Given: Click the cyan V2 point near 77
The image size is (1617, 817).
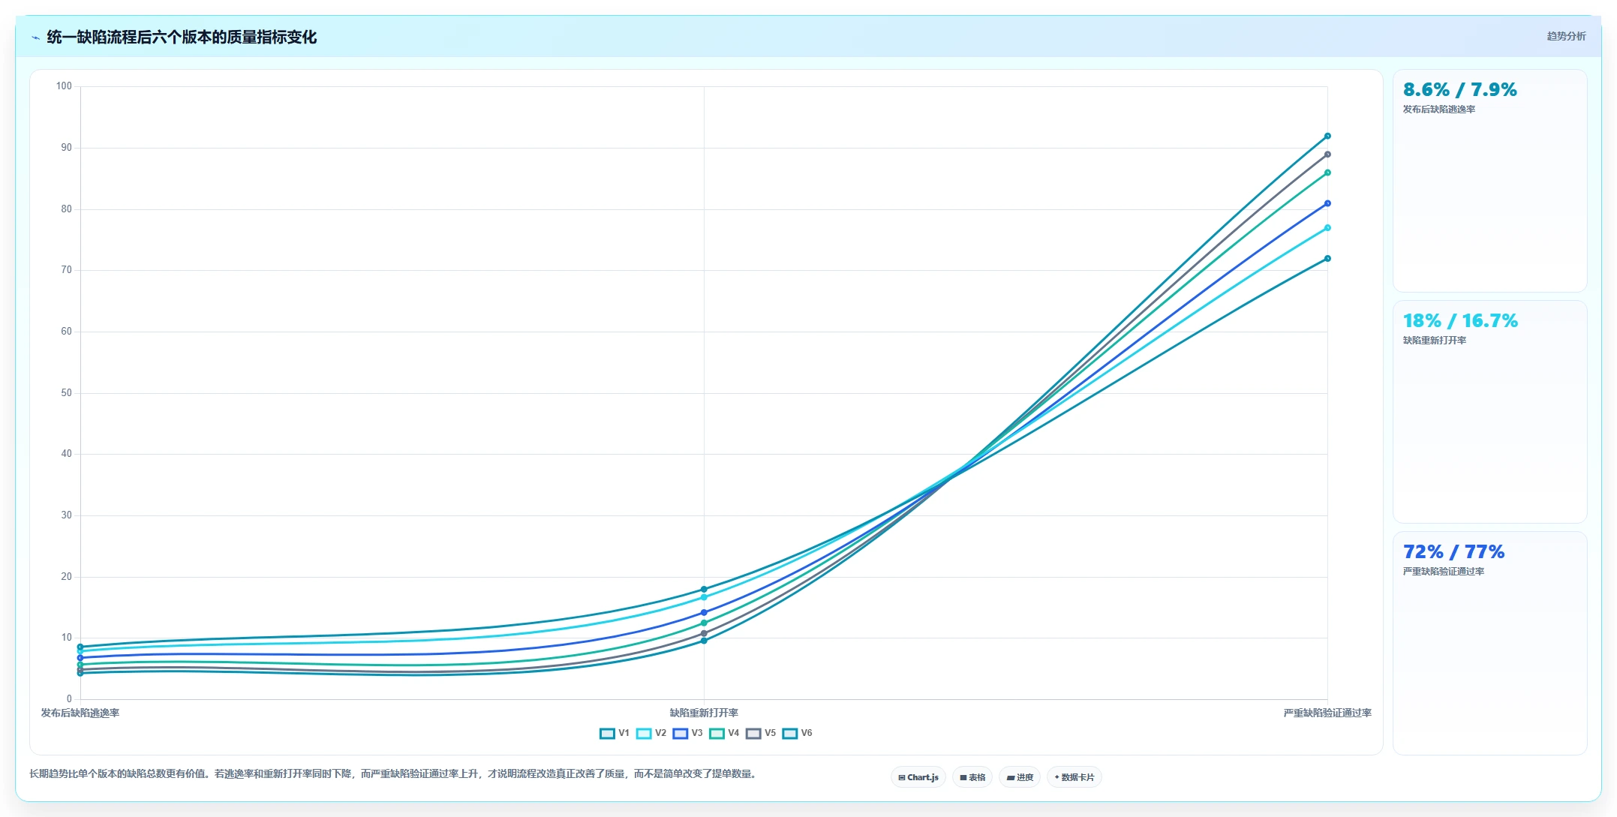Looking at the screenshot, I should point(1327,228).
